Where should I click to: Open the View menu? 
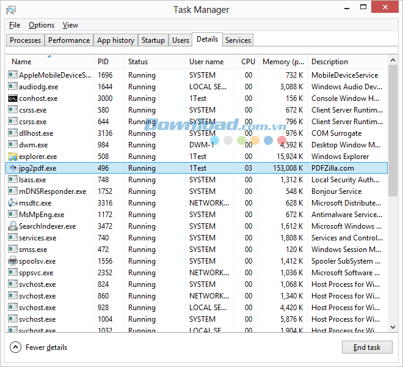(70, 25)
